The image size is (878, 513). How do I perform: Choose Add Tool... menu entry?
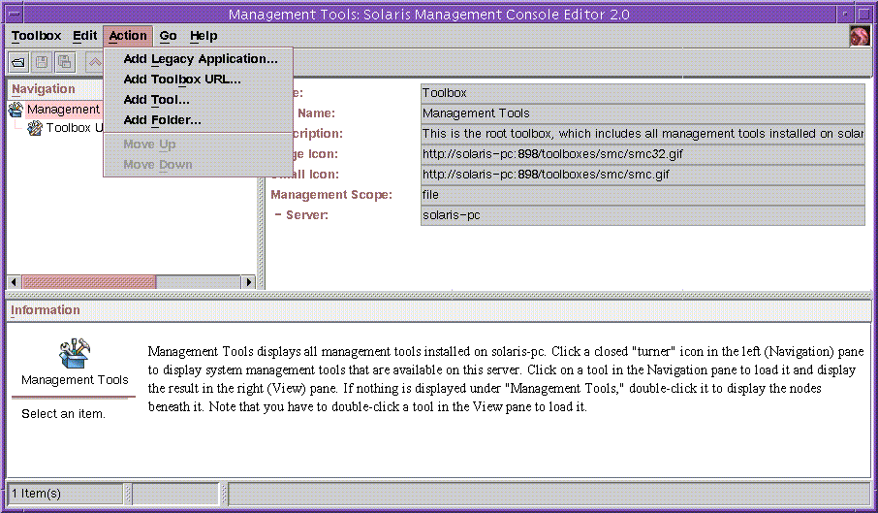pyautogui.click(x=199, y=100)
